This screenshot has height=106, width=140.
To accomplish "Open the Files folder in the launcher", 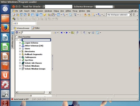I will click(5, 18).
